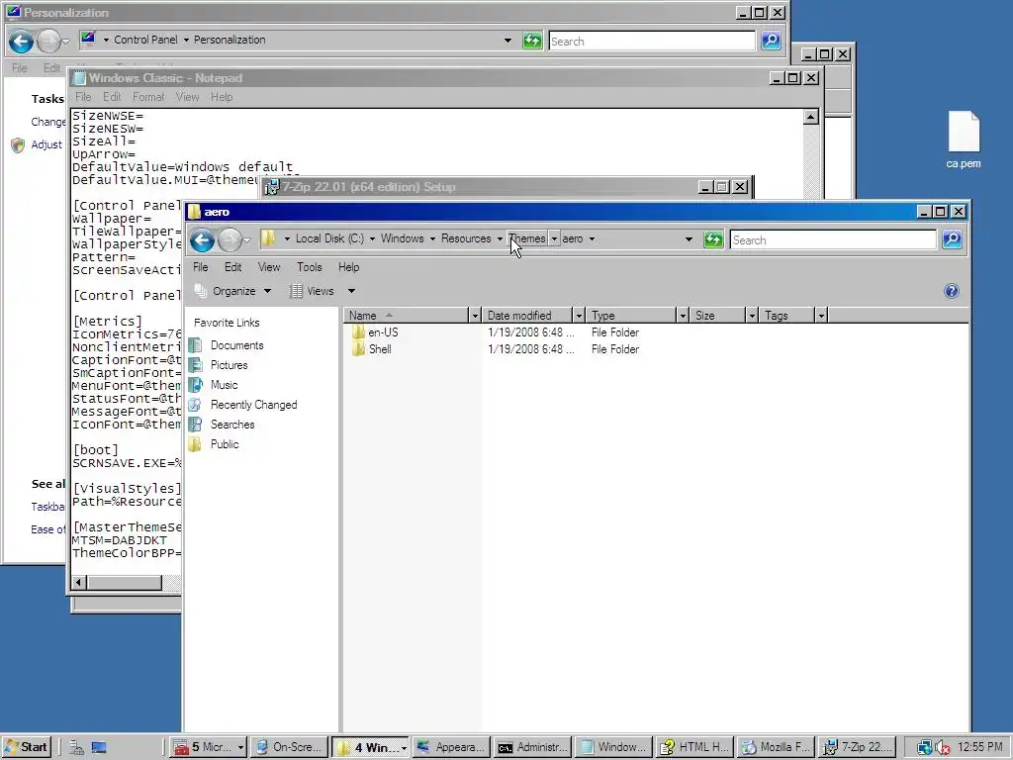1013x760 pixels.
Task: Sort by Name column header
Action: pos(407,316)
